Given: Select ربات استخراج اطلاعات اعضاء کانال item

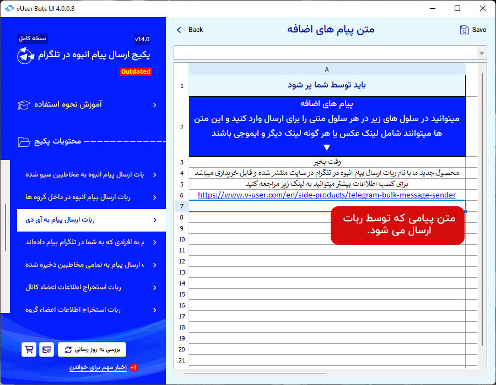Looking at the screenshot, I should pyautogui.click(x=91, y=288).
